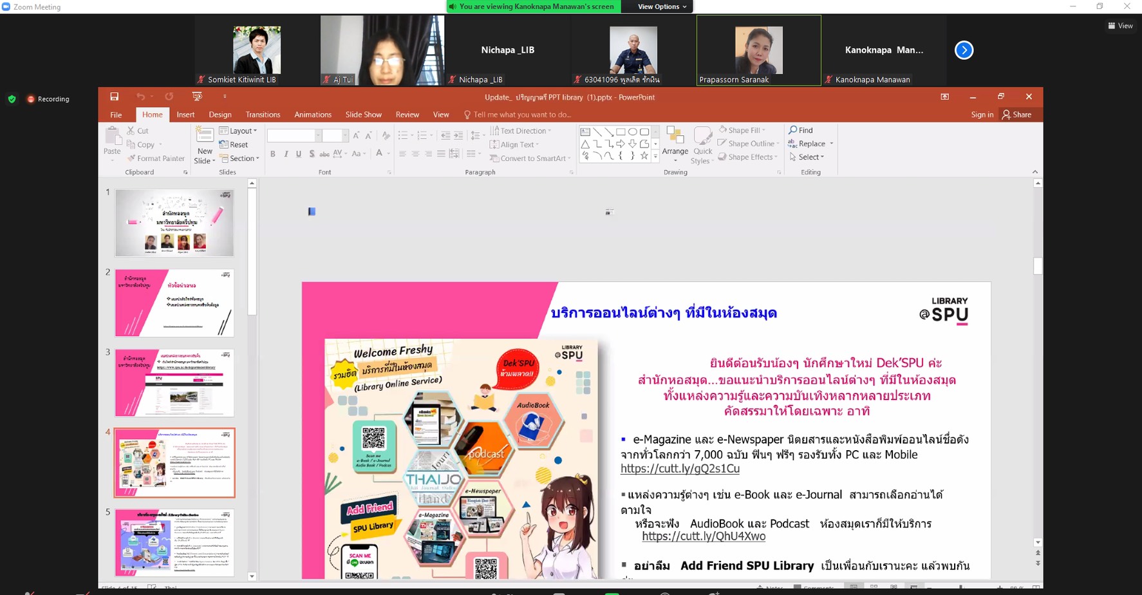The image size is (1142, 595).
Task: Toggle underline formatting
Action: (x=299, y=154)
